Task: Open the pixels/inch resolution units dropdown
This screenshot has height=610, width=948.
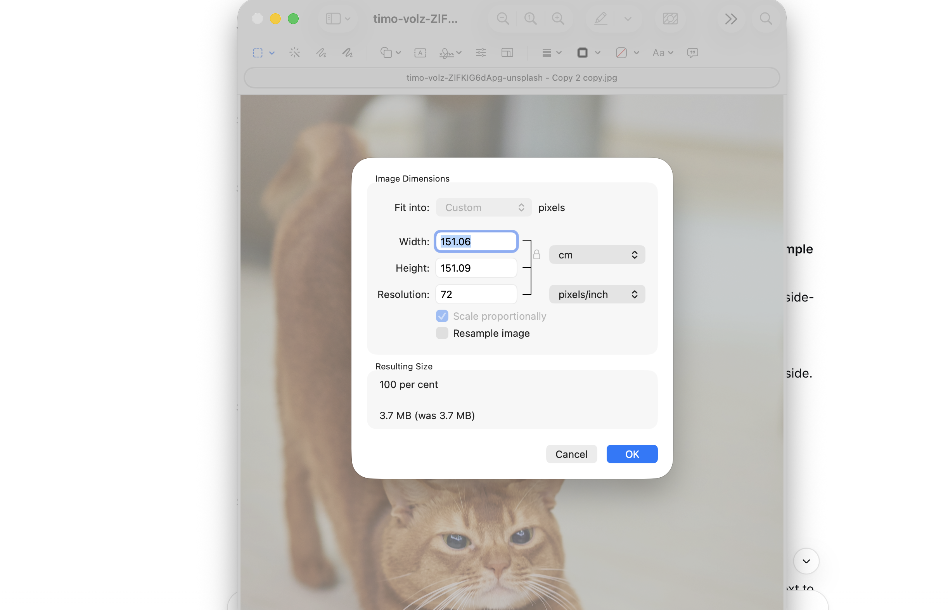Action: [597, 294]
